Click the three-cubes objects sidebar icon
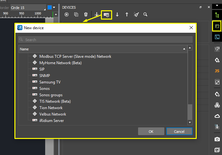222x155 pixels. point(217,105)
